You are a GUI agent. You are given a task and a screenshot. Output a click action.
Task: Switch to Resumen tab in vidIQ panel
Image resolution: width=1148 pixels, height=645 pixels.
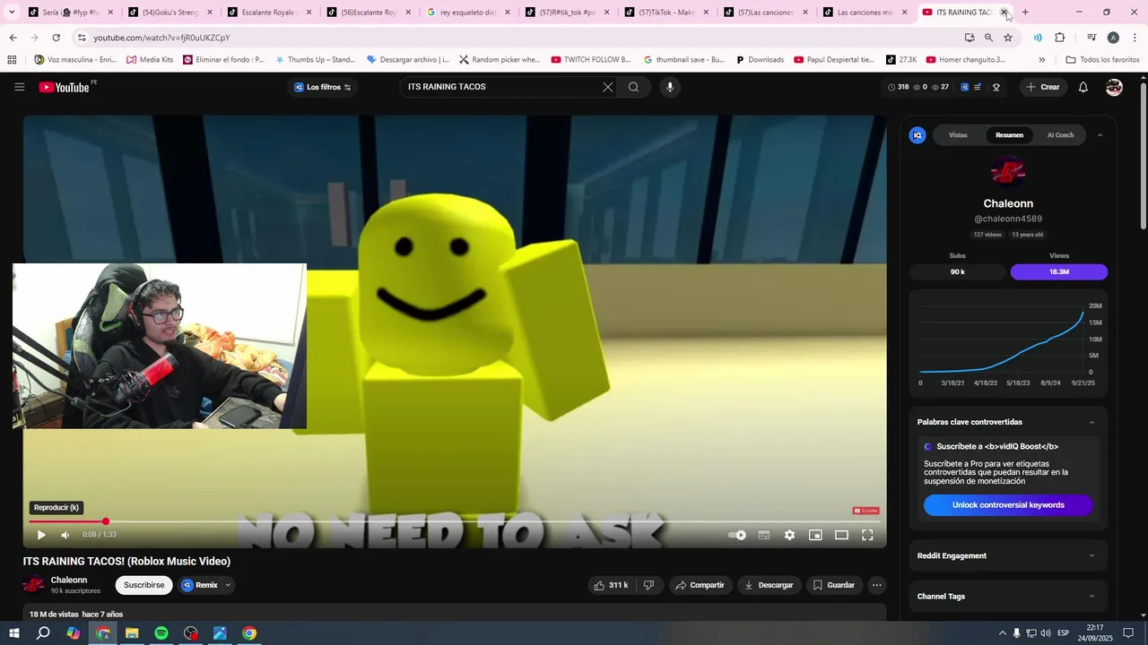point(1009,135)
